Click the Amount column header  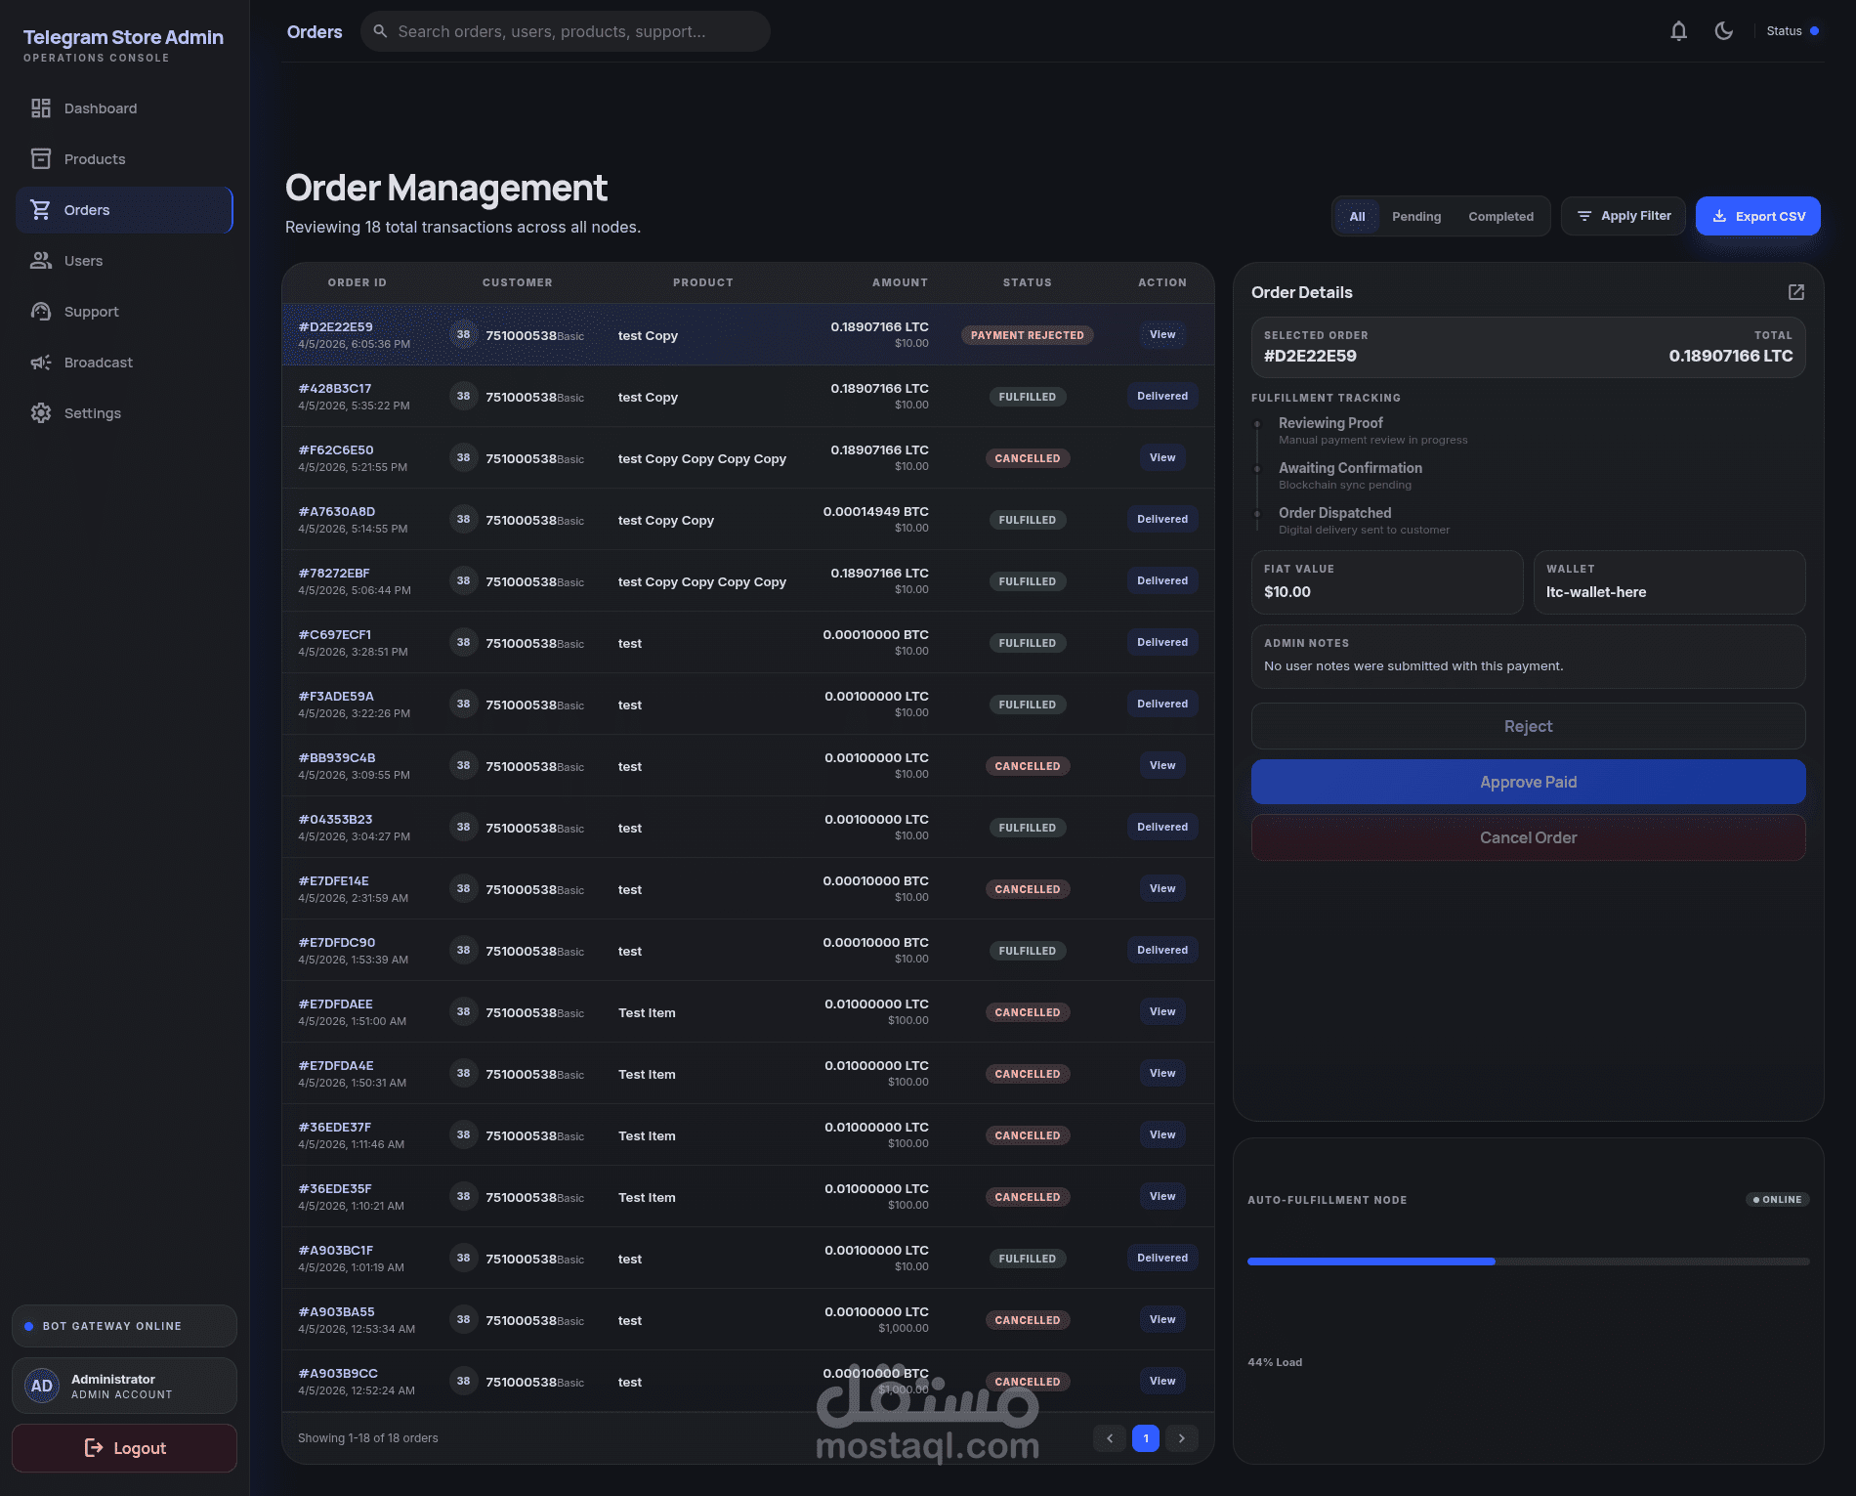point(900,282)
